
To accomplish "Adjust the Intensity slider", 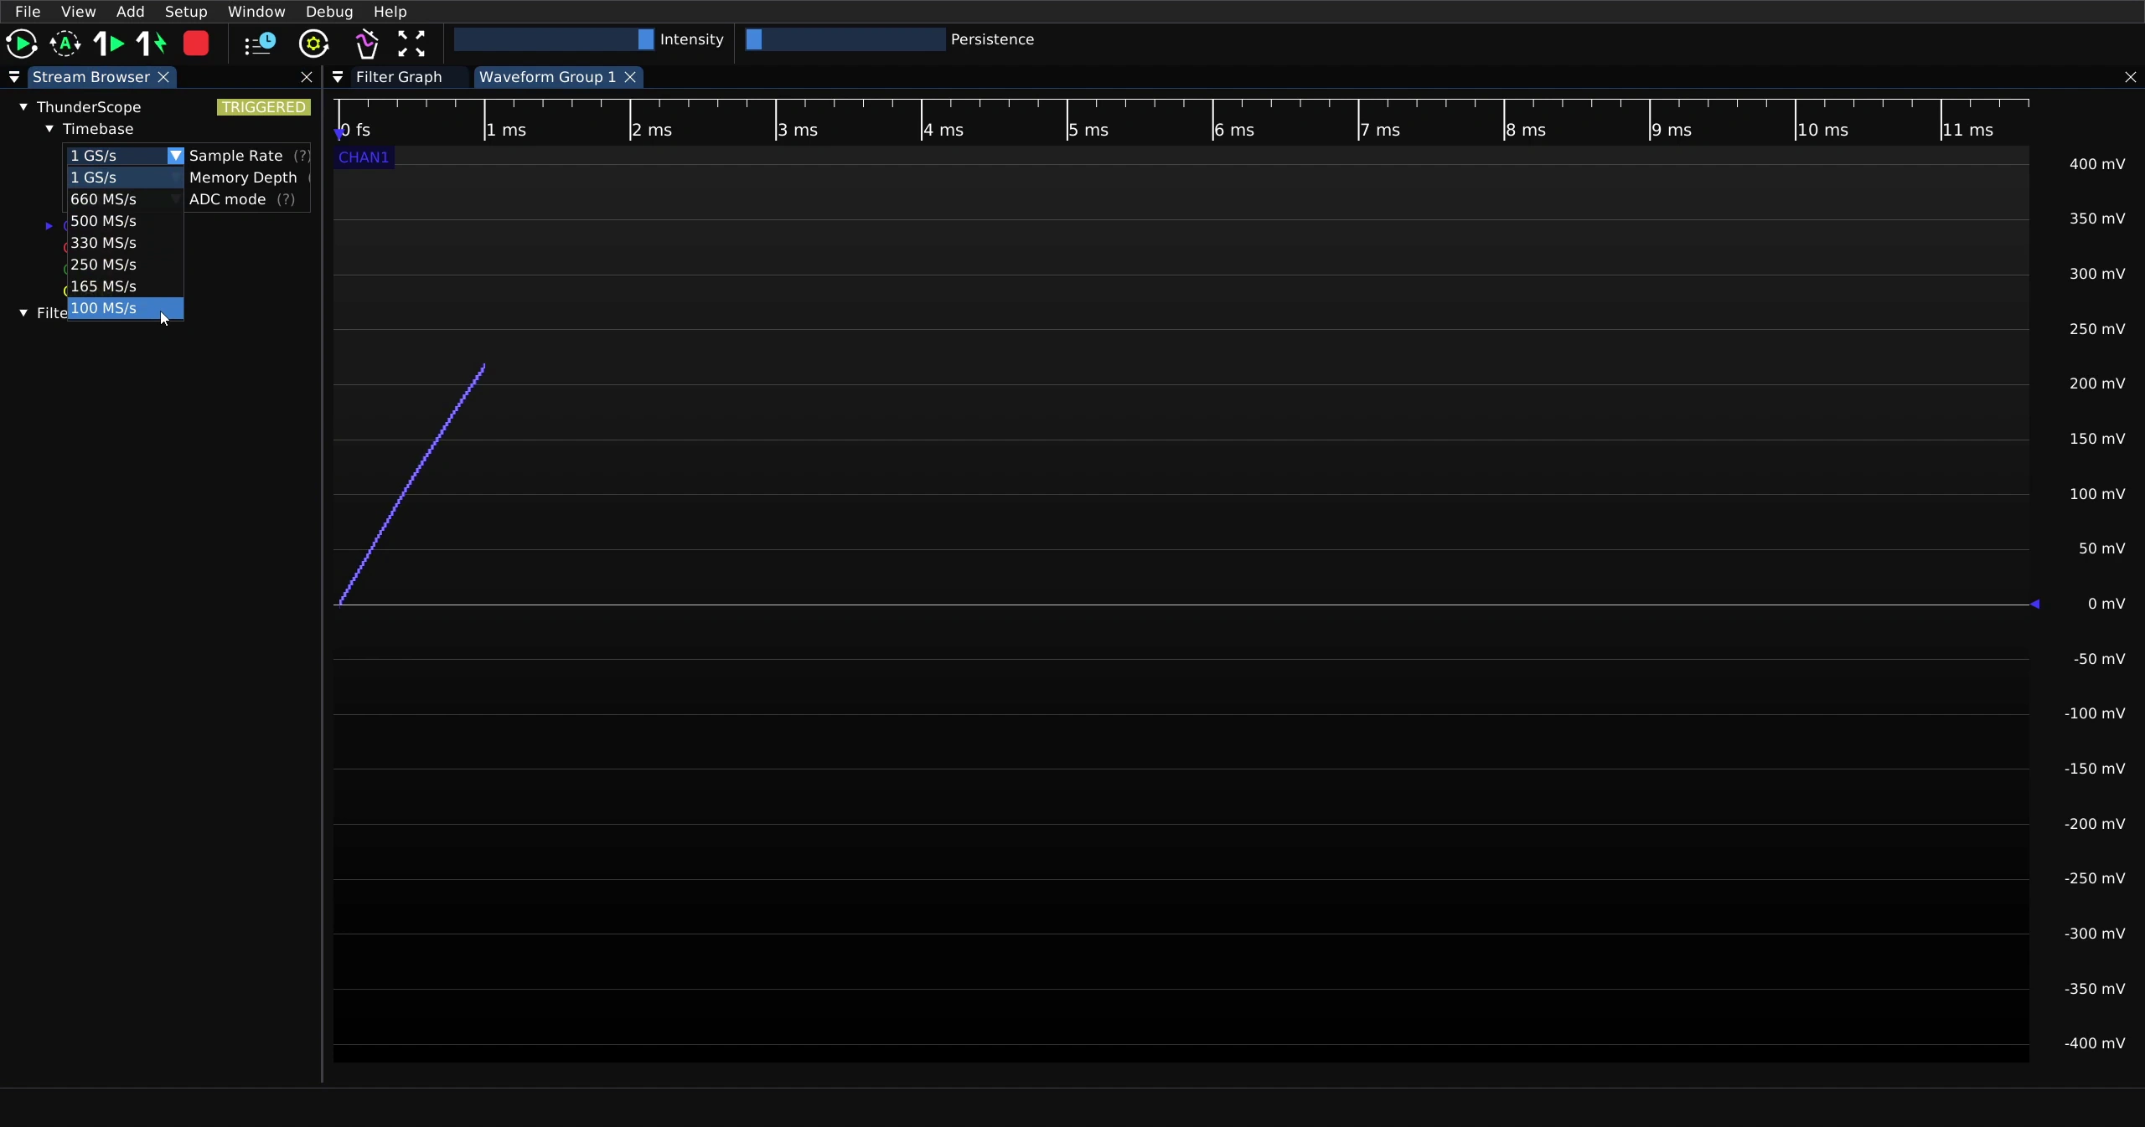I will 554,39.
